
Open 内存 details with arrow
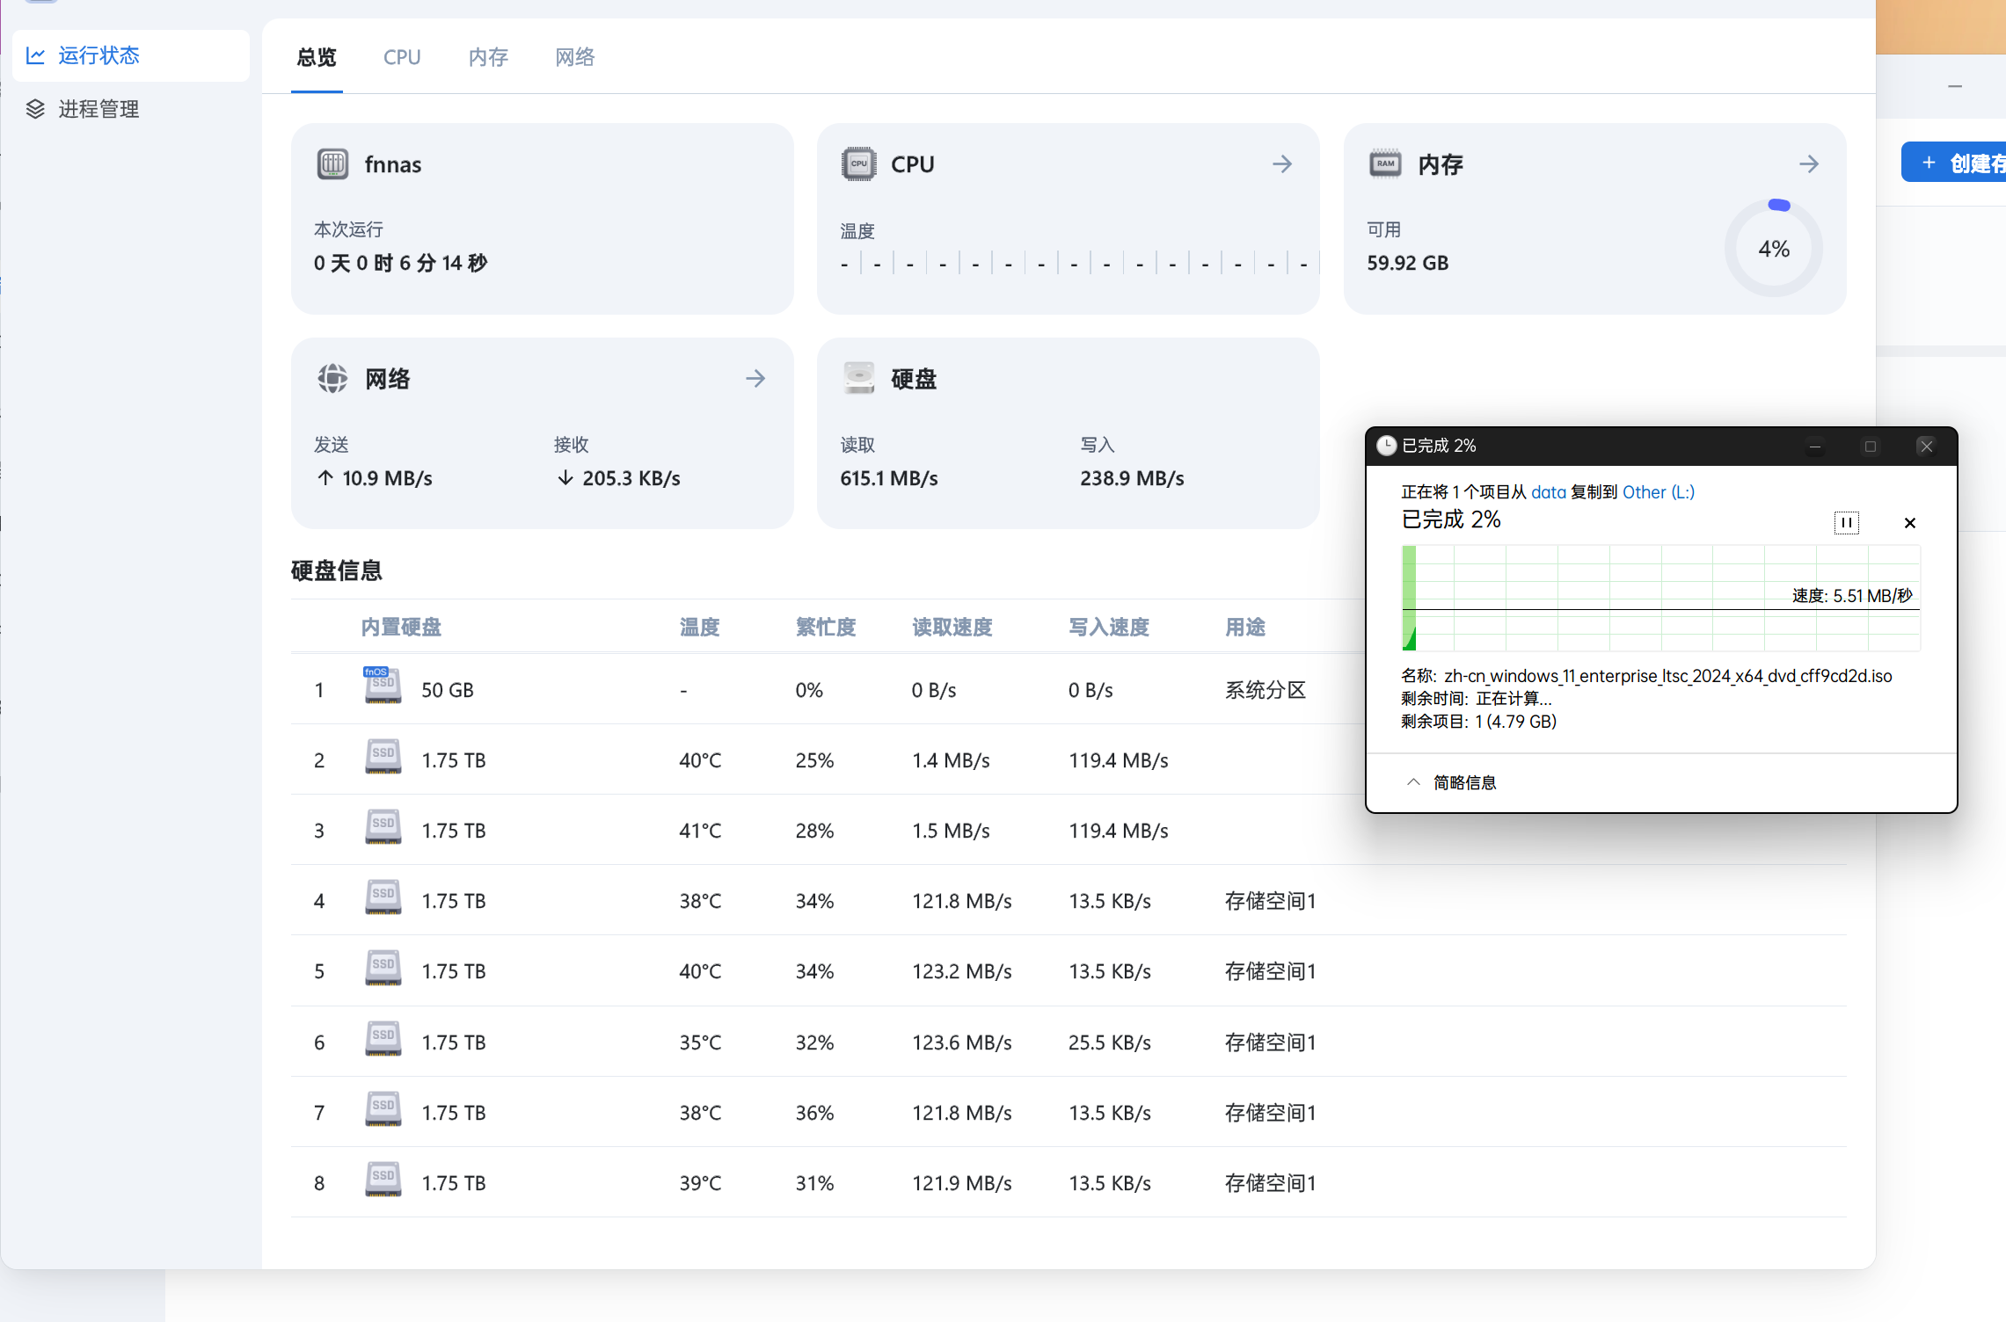1809,163
